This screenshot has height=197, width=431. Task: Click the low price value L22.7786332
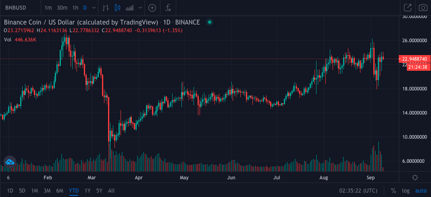[x=85, y=31]
